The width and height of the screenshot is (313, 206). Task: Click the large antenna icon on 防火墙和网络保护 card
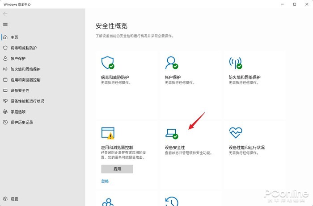236,63
